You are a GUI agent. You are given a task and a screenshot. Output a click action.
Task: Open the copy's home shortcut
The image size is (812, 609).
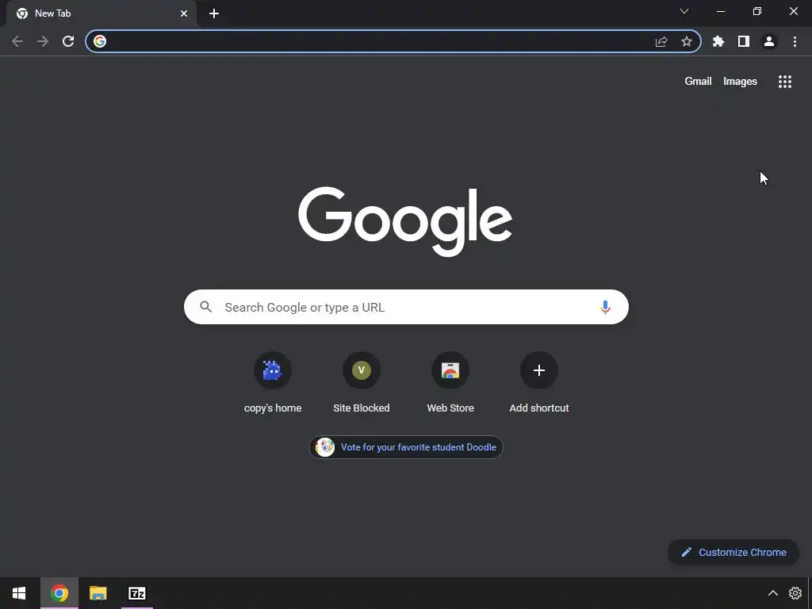pos(273,382)
